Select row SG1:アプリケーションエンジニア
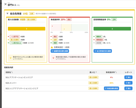 [x=69, y=77]
